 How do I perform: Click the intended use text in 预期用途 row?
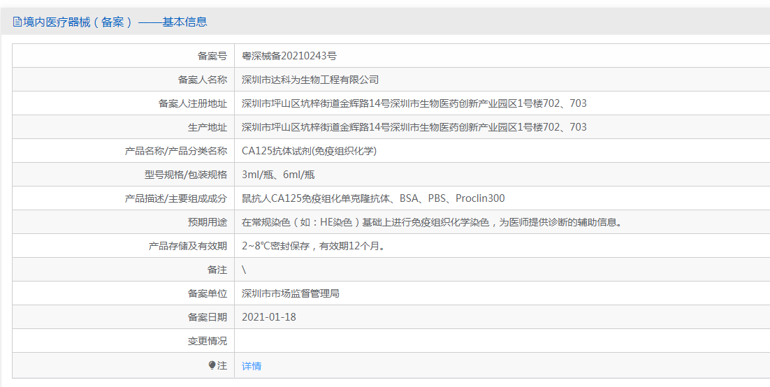(433, 222)
